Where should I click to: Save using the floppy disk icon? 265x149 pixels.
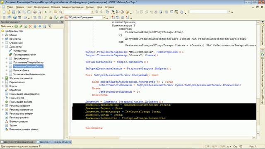14,12
